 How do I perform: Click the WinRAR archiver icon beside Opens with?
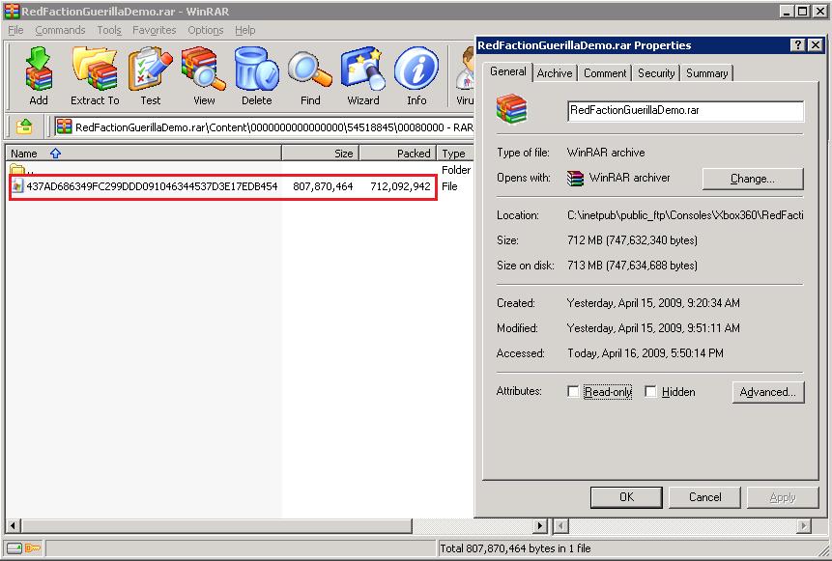coord(575,179)
